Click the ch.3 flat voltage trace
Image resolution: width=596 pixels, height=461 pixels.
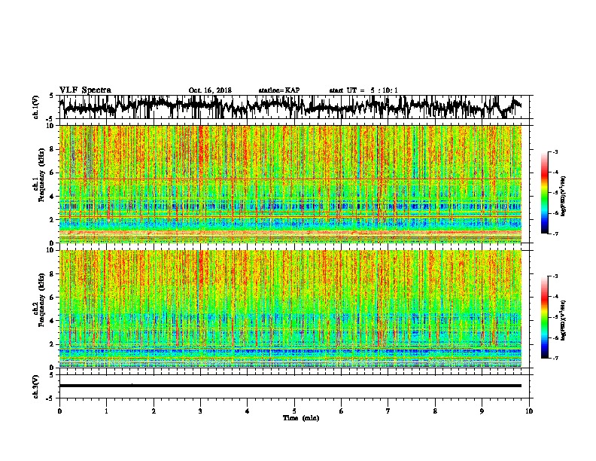[x=290, y=386]
